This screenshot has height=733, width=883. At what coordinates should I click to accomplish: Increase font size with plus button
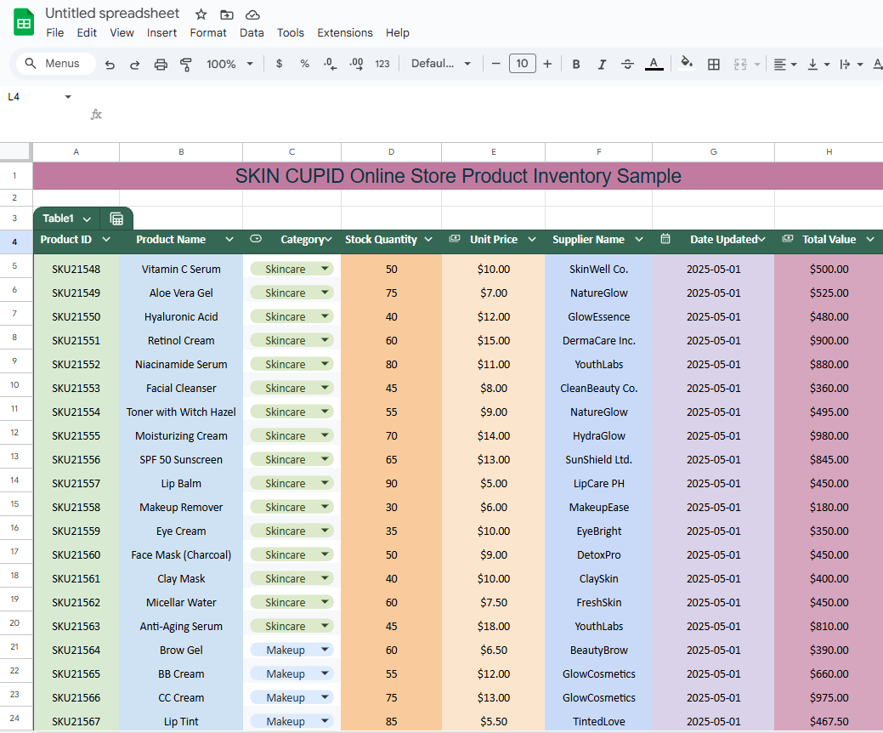pyautogui.click(x=547, y=64)
